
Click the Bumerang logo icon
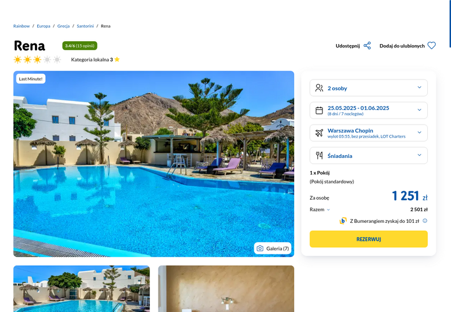point(343,221)
